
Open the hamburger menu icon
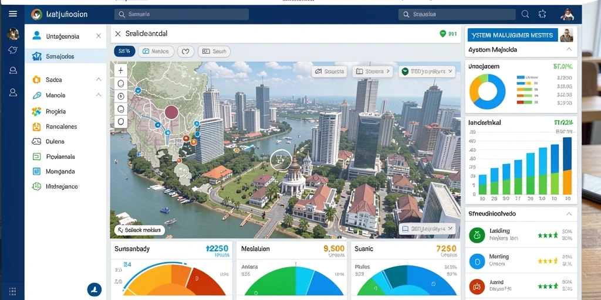(13, 14)
